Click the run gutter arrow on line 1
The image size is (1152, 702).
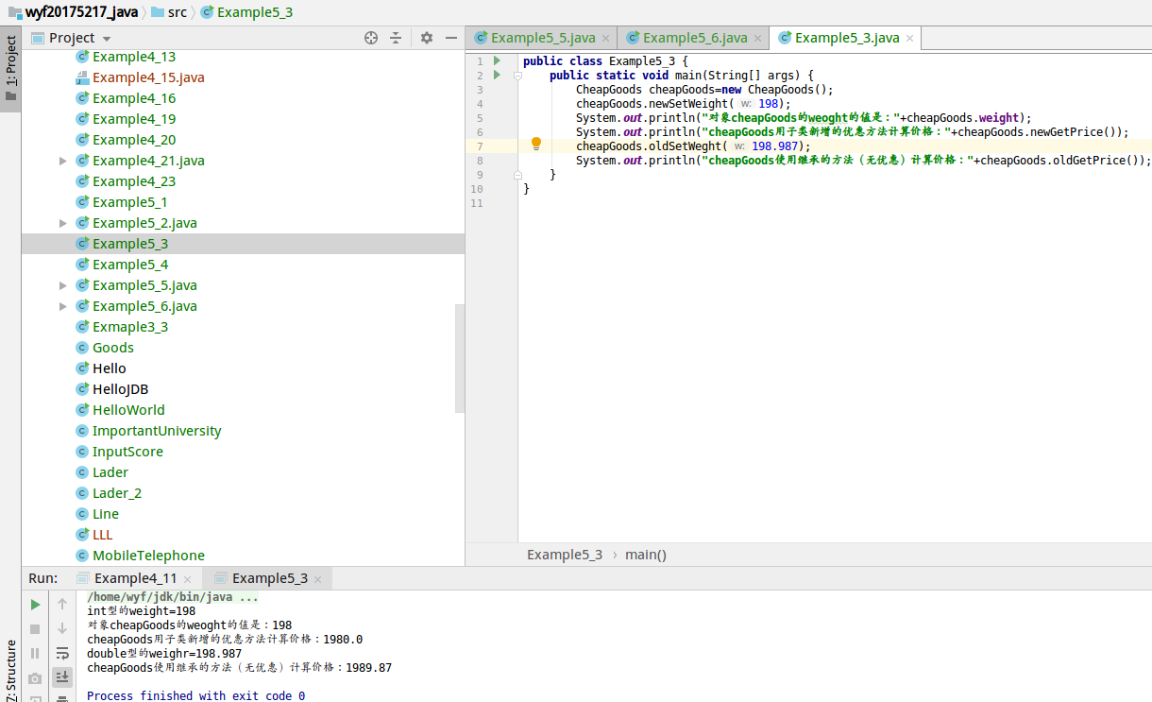coord(497,60)
